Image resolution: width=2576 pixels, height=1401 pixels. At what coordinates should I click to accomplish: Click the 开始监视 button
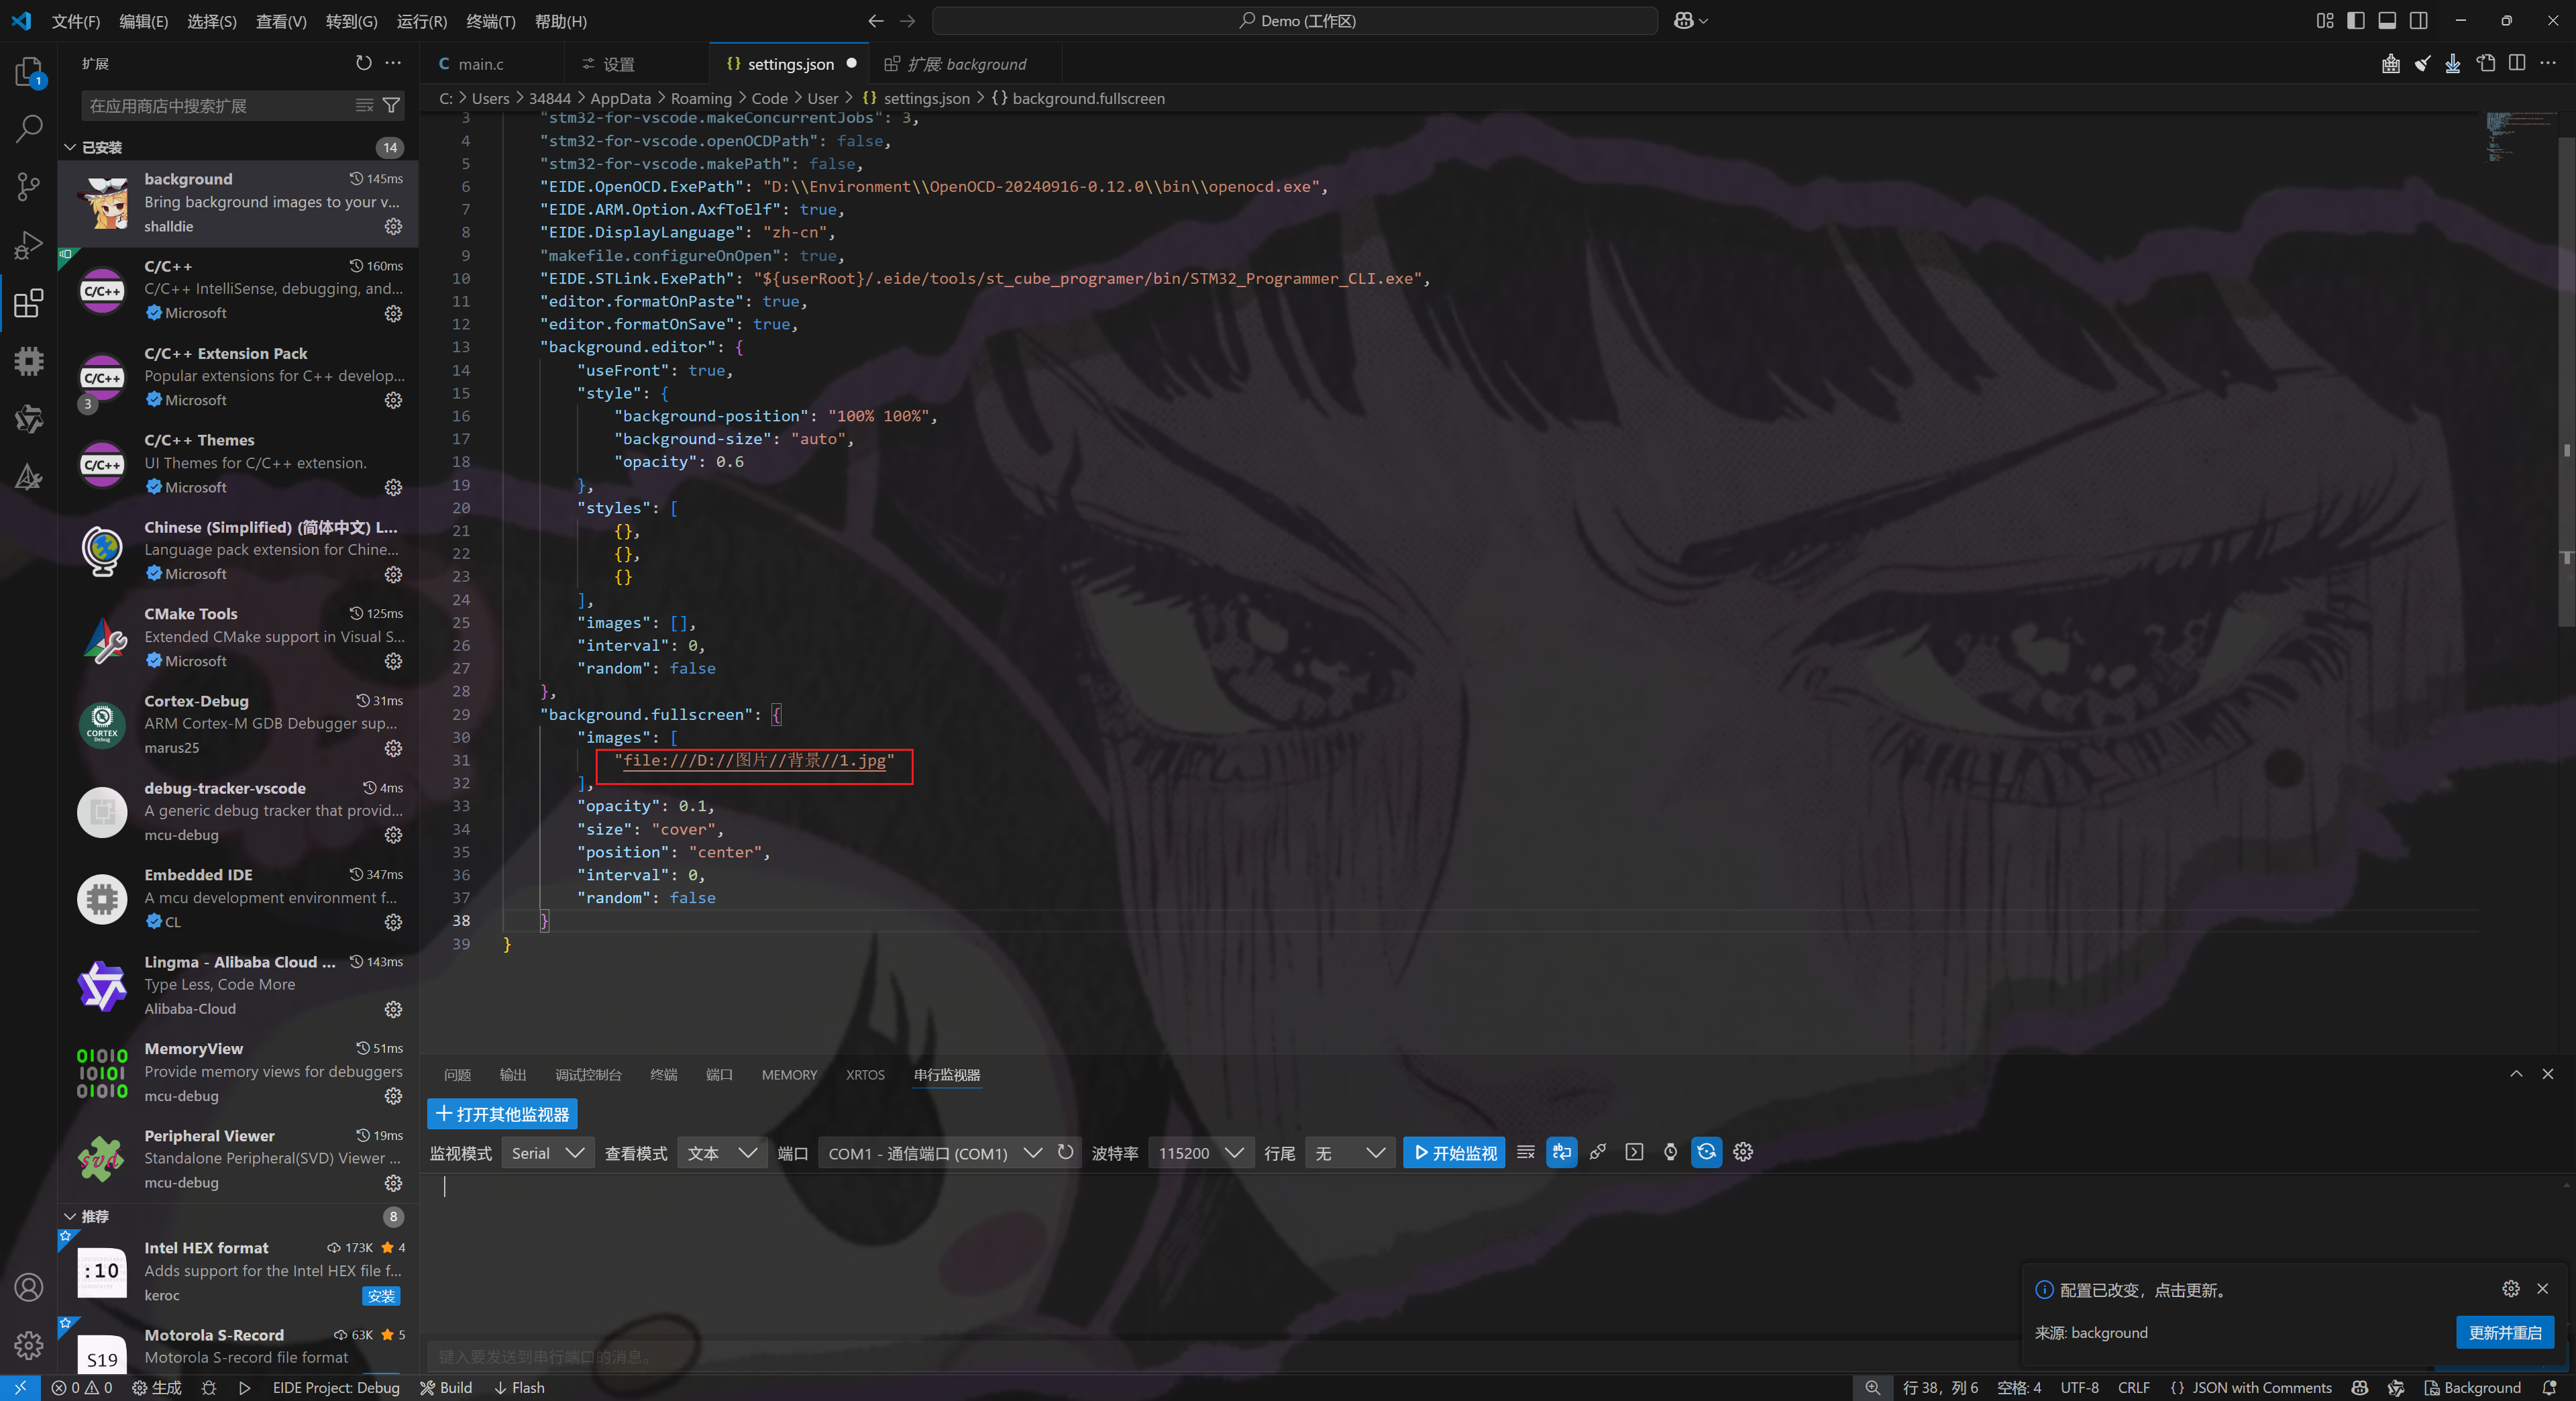coord(1454,1153)
